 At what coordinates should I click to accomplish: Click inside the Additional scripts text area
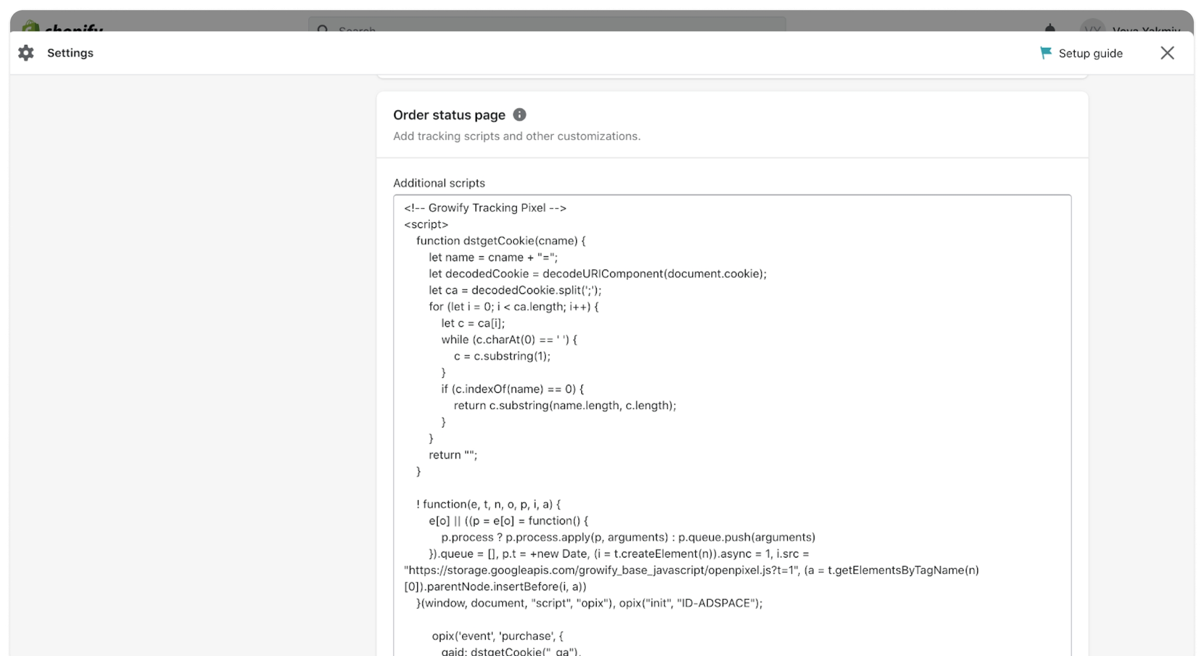click(732, 425)
